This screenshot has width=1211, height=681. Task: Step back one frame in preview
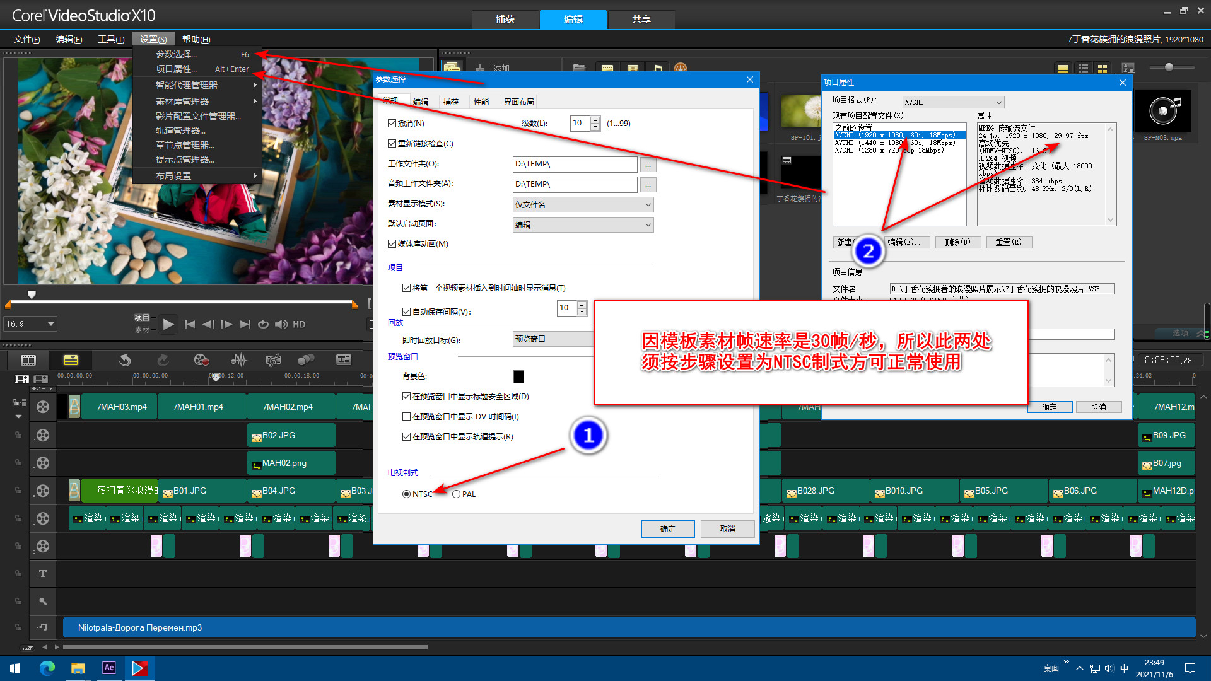click(x=208, y=324)
